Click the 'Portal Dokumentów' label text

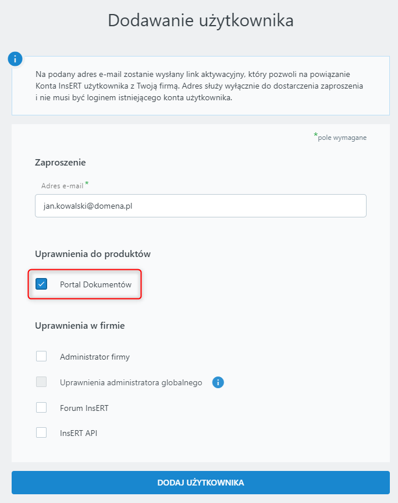coord(95,284)
